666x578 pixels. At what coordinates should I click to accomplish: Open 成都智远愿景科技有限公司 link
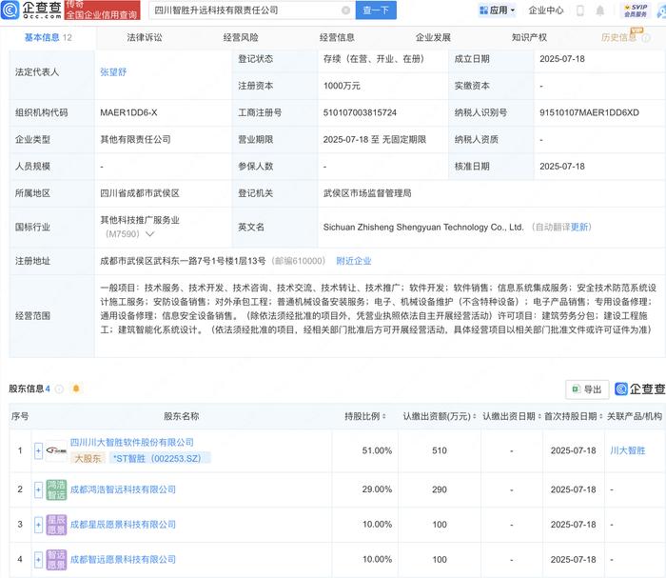[123, 559]
